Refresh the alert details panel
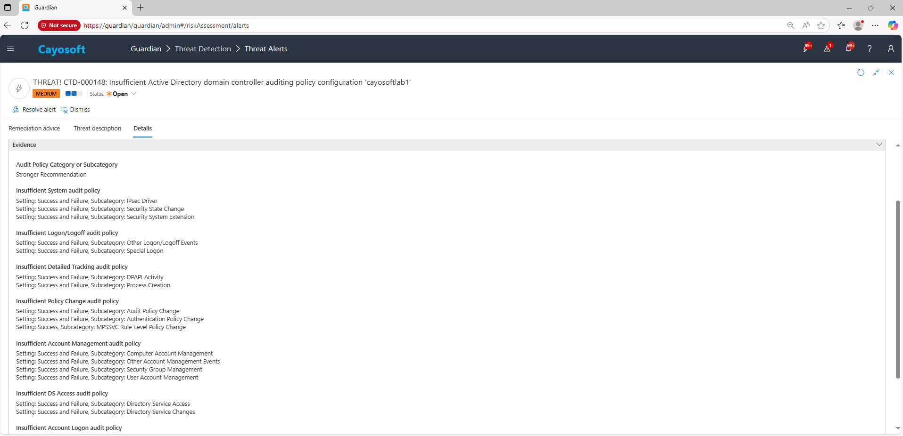This screenshot has height=436, width=903. (861, 73)
